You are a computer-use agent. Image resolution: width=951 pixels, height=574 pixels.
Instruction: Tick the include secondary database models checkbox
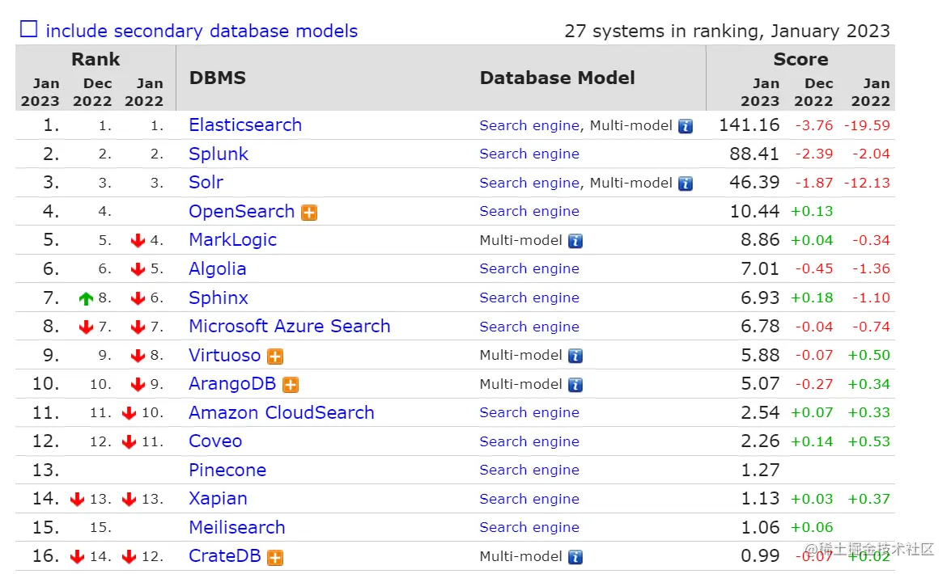28,29
